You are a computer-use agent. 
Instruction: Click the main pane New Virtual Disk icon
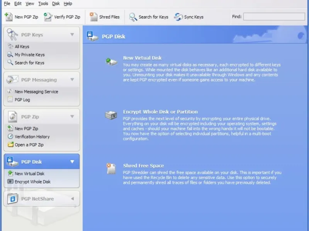point(111,62)
